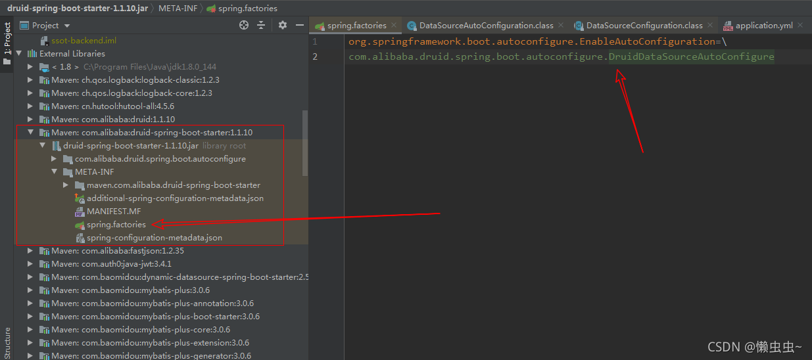The width and height of the screenshot is (812, 360).
Task: Collapse the META-INF folder
Action: (x=55, y=172)
